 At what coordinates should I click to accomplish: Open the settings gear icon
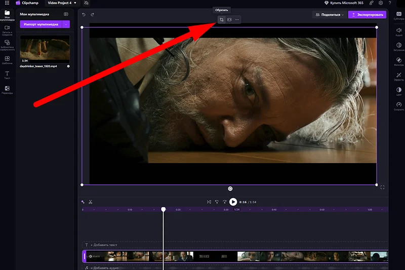click(x=381, y=3)
